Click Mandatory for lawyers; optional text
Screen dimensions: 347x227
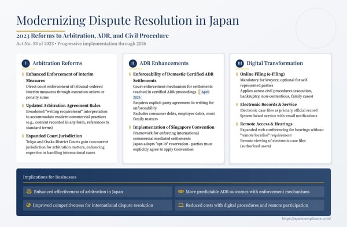pos(274,83)
